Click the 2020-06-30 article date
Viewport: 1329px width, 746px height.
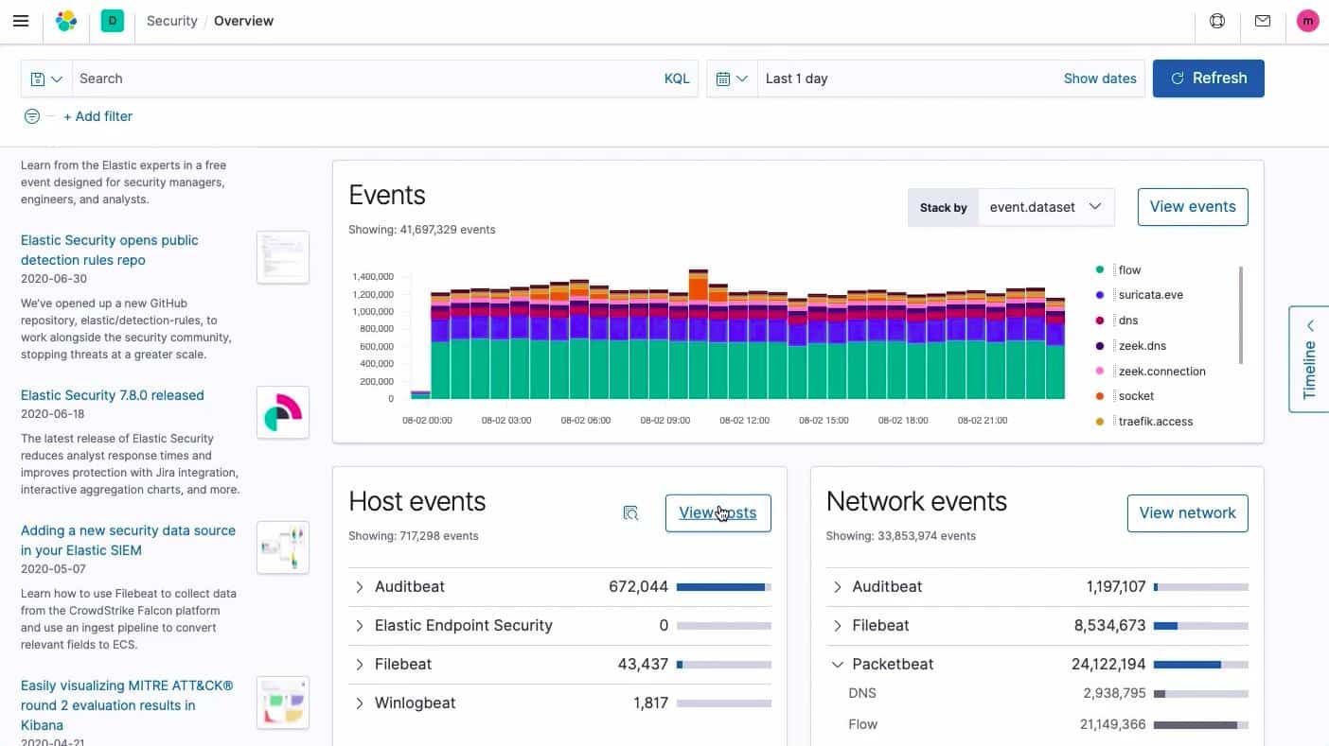click(x=54, y=280)
